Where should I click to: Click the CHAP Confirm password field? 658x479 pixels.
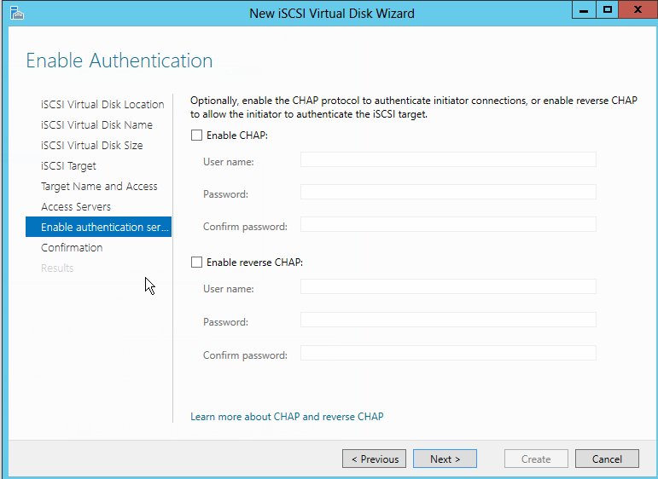pos(448,225)
